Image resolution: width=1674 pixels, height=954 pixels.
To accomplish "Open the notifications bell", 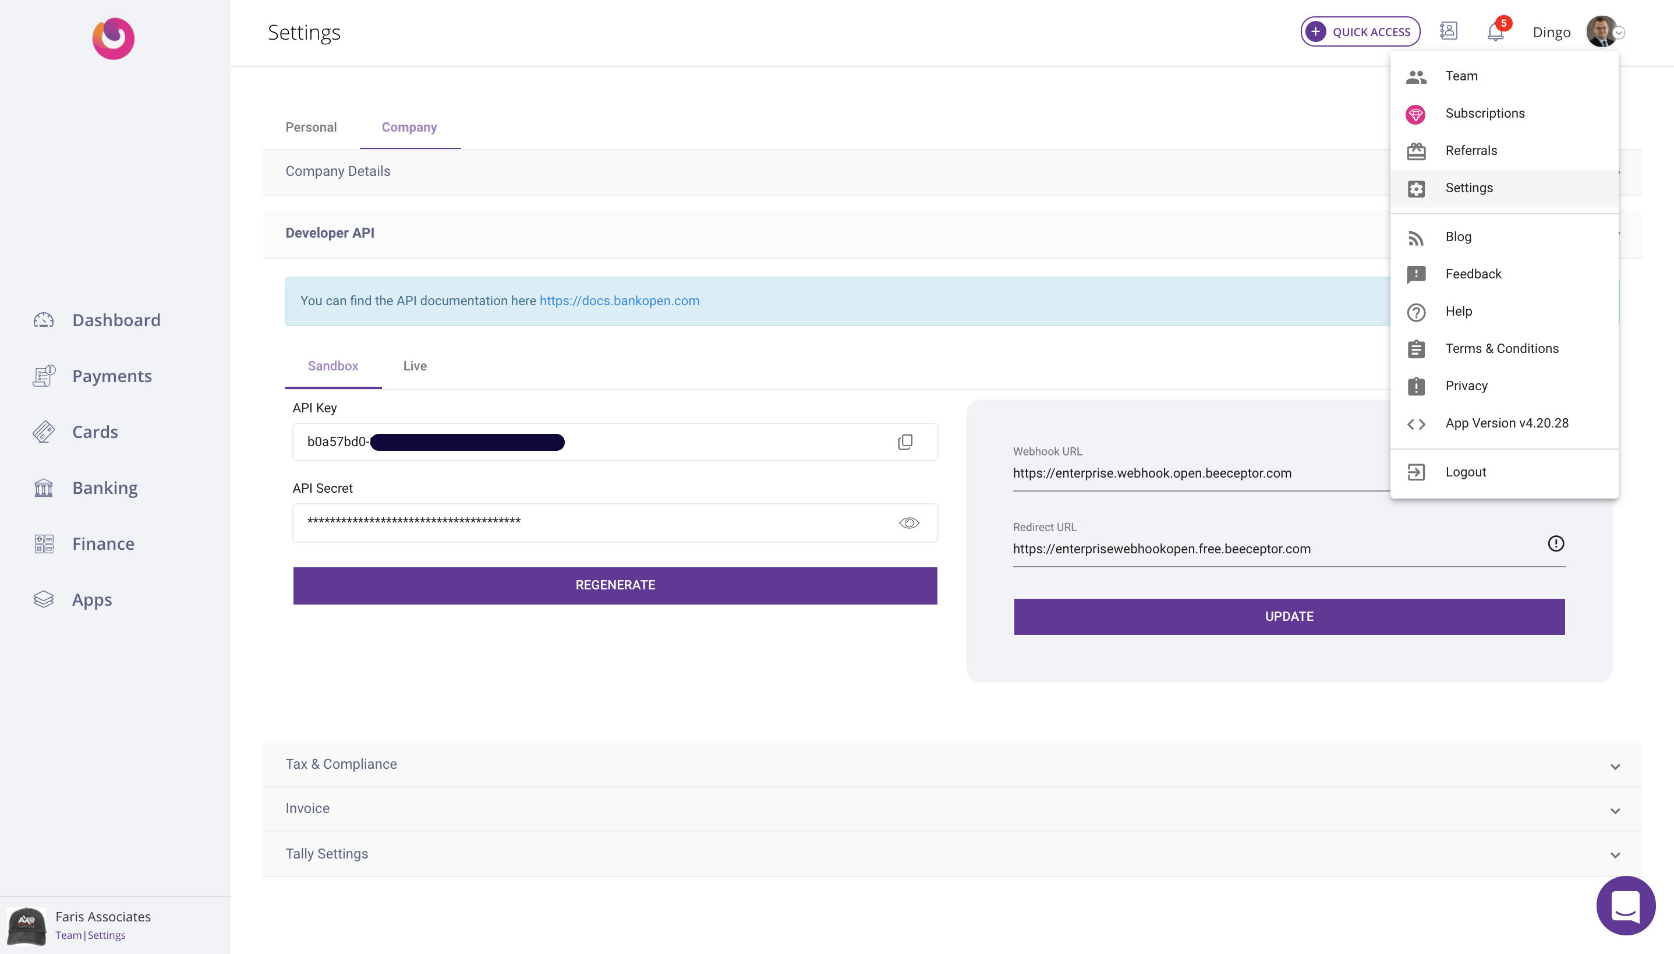I will point(1495,31).
